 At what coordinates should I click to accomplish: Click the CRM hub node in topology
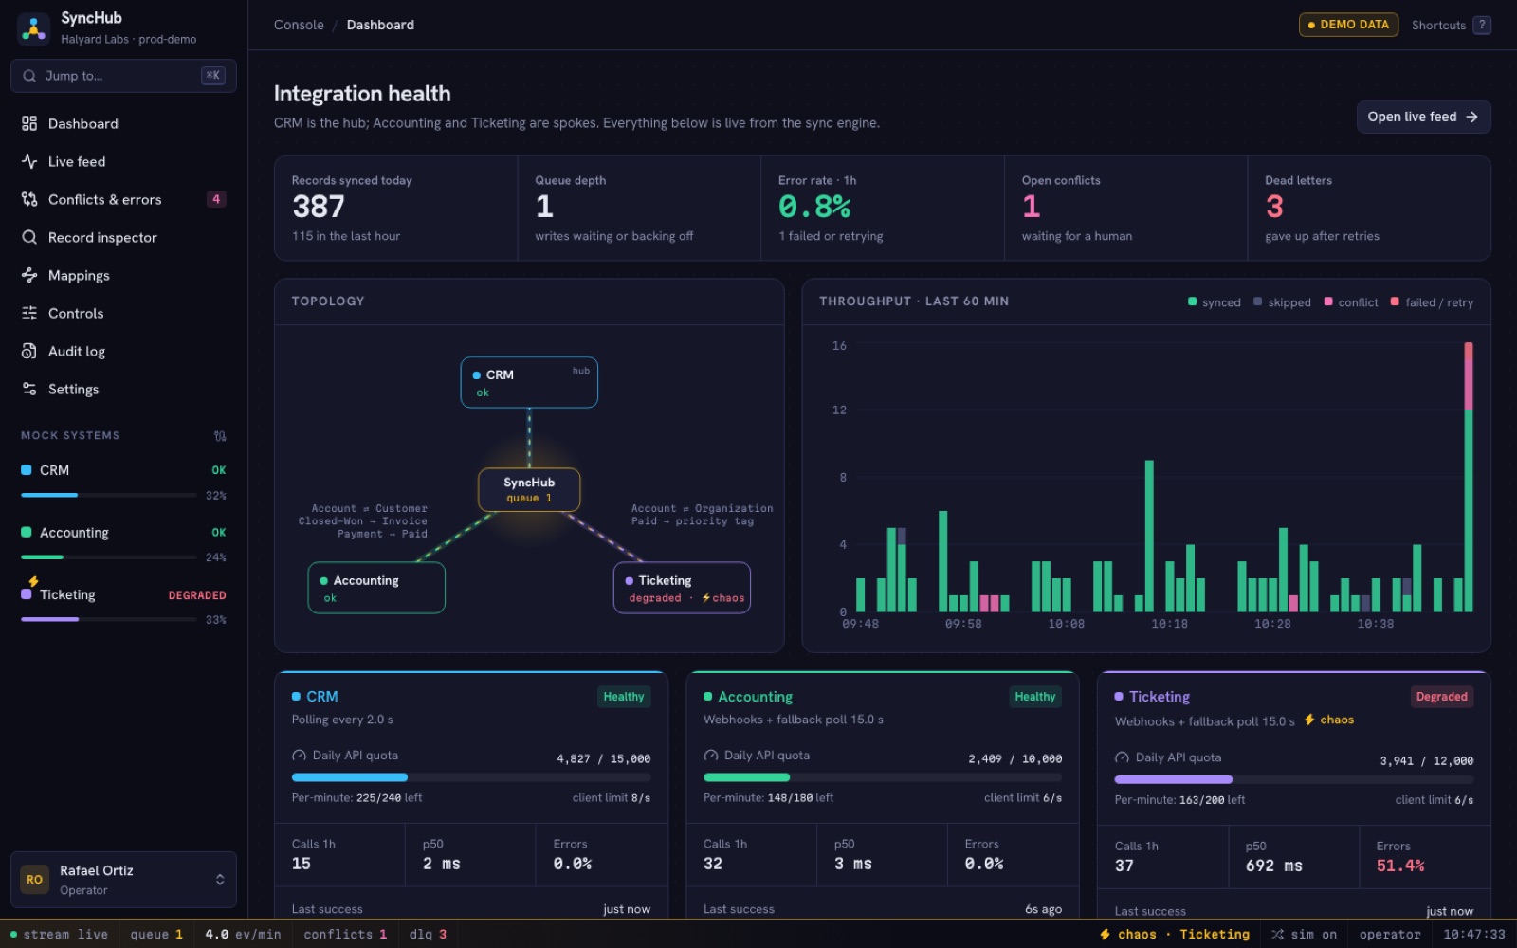tap(529, 382)
